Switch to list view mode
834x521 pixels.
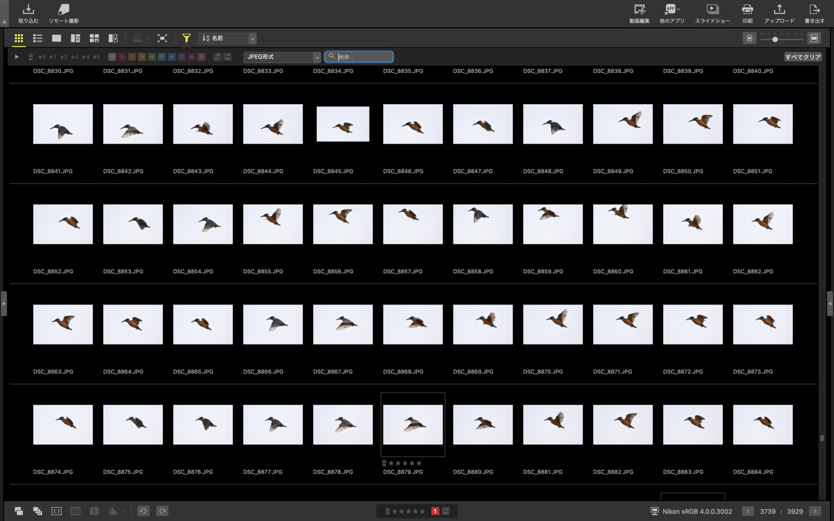tap(38, 38)
